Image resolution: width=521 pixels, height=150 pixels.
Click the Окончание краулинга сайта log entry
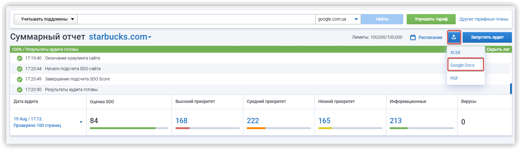click(72, 58)
